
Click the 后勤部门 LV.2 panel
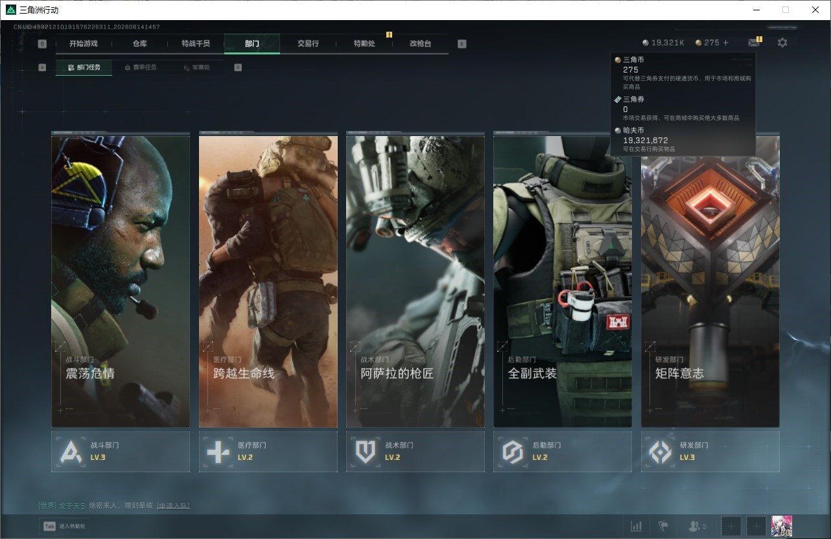(563, 452)
